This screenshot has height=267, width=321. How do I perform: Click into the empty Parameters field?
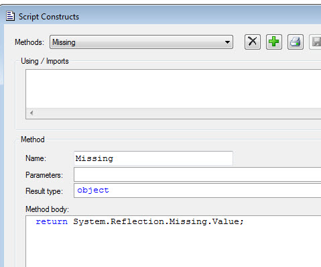(198, 174)
